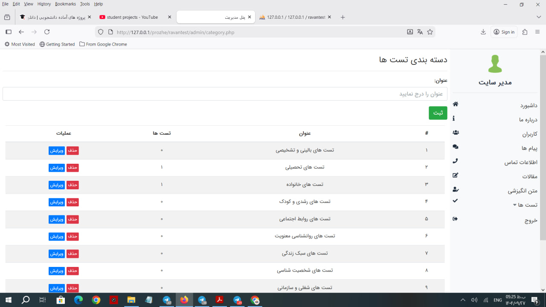Image resolution: width=546 pixels, height=307 pixels.
Task: Click the info icon beside درباره ما
Action: click(x=454, y=119)
